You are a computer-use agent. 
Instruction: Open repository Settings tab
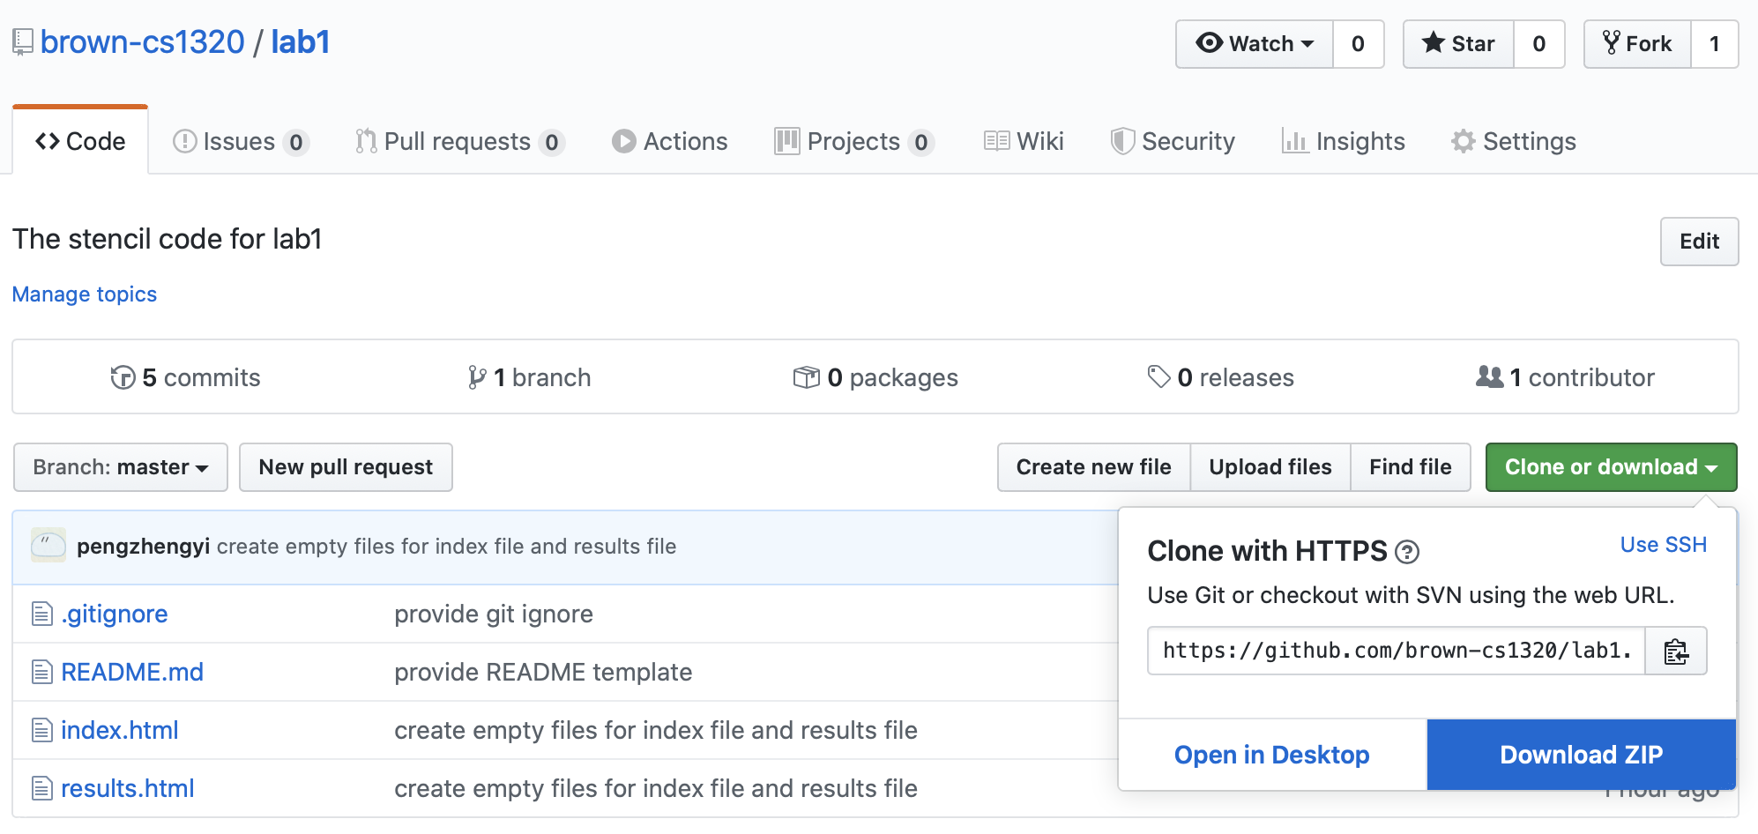pyautogui.click(x=1514, y=142)
